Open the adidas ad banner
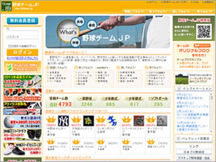The image size is (216, 162). 23,108
